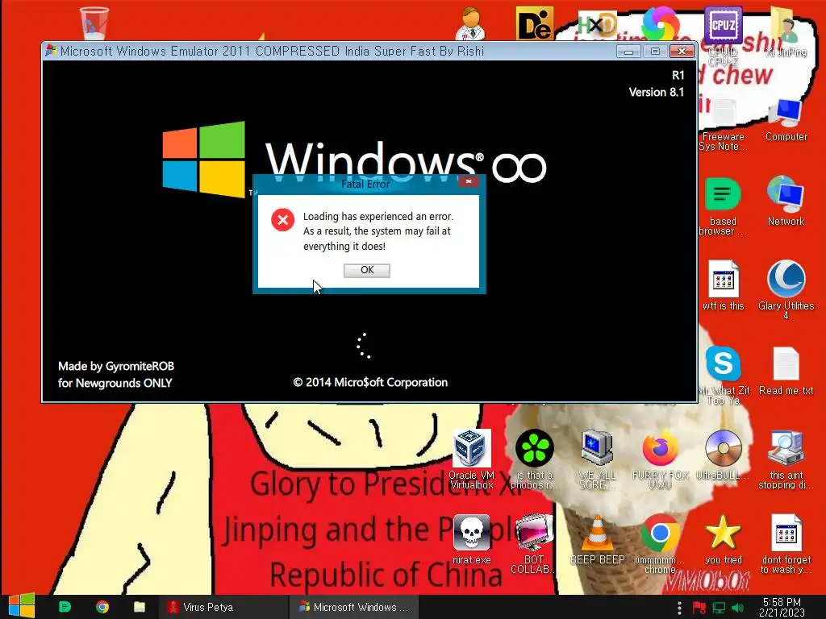Open 'this aint stopping di' icon

coord(786,459)
